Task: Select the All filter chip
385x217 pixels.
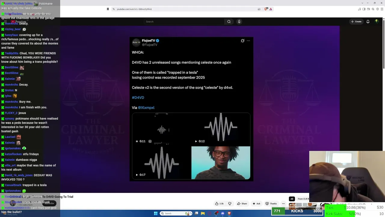Action: pyautogui.click(x=292, y=199)
